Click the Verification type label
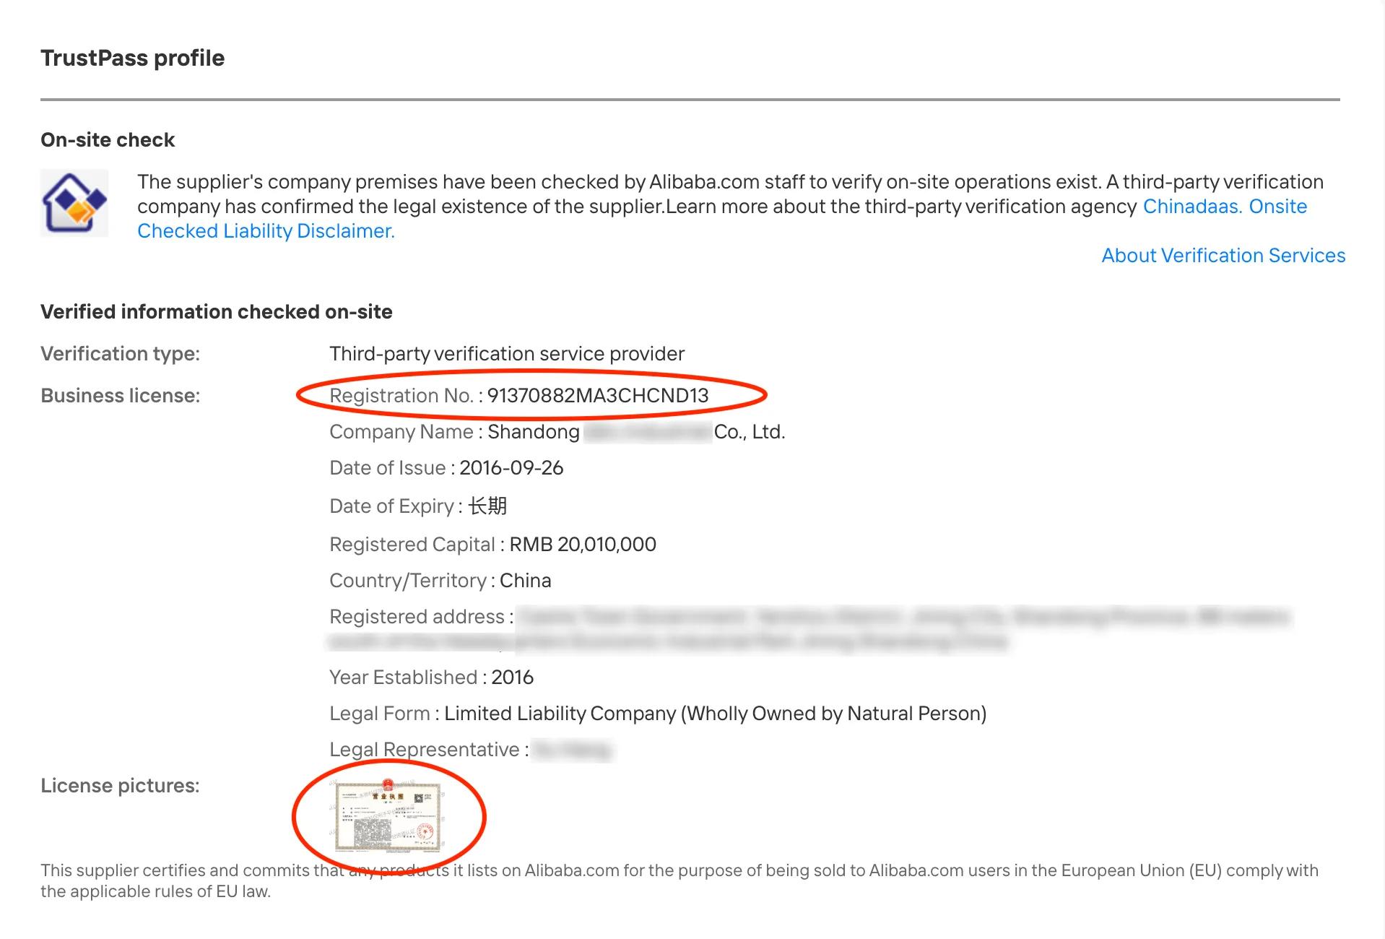Viewport: 1385px width, 939px height. (x=121, y=354)
